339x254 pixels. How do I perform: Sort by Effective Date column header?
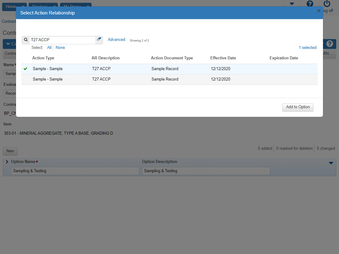pos(223,58)
